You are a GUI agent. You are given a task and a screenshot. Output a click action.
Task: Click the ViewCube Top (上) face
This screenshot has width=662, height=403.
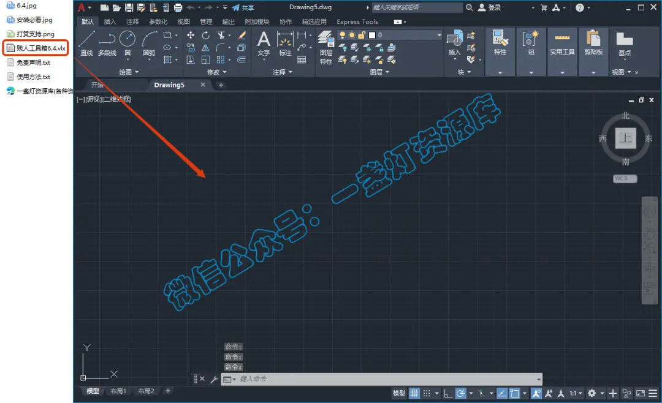pos(625,138)
